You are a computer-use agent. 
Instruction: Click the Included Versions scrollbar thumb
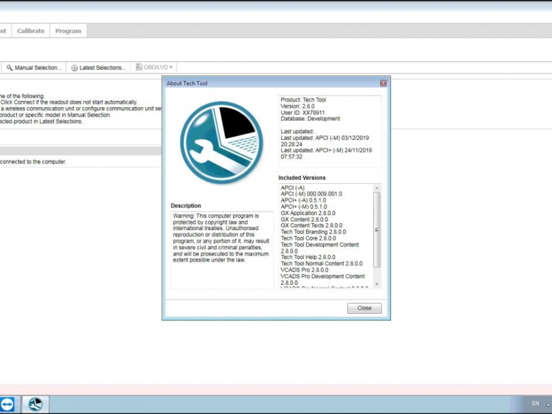(377, 230)
